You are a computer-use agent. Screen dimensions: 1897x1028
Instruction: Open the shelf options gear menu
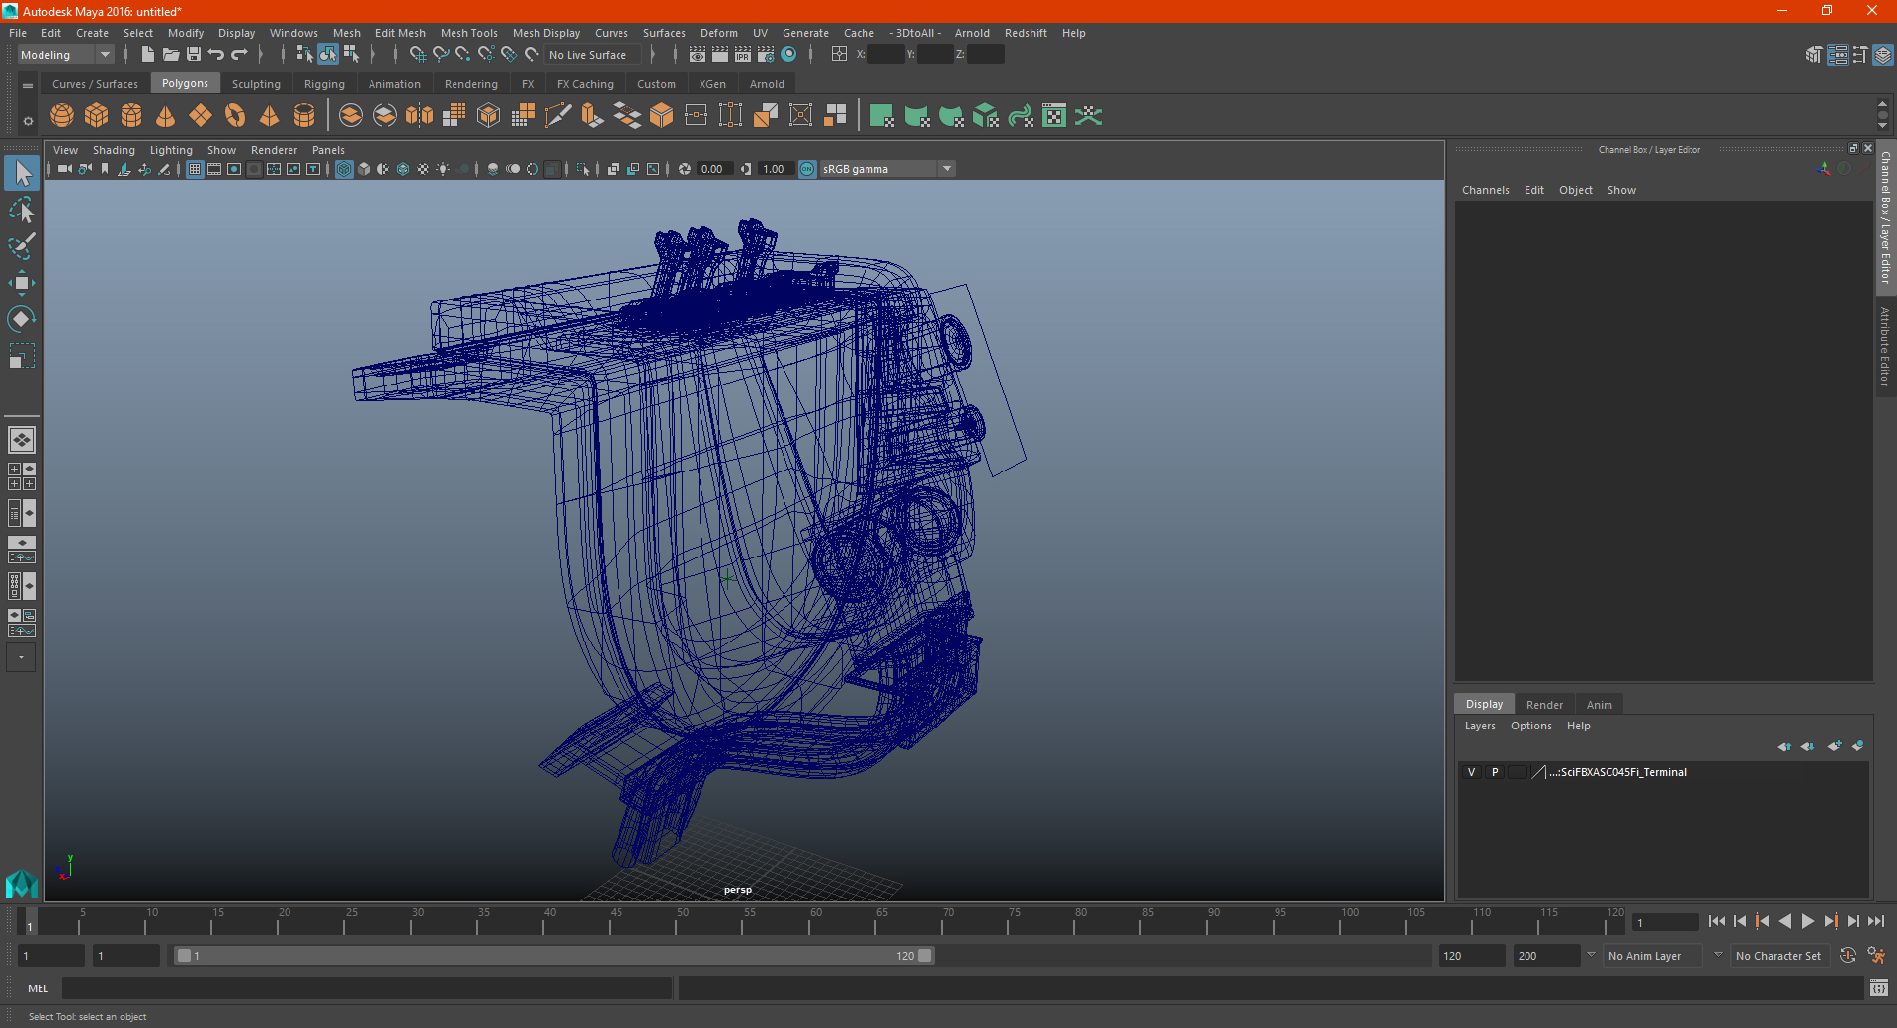[28, 121]
